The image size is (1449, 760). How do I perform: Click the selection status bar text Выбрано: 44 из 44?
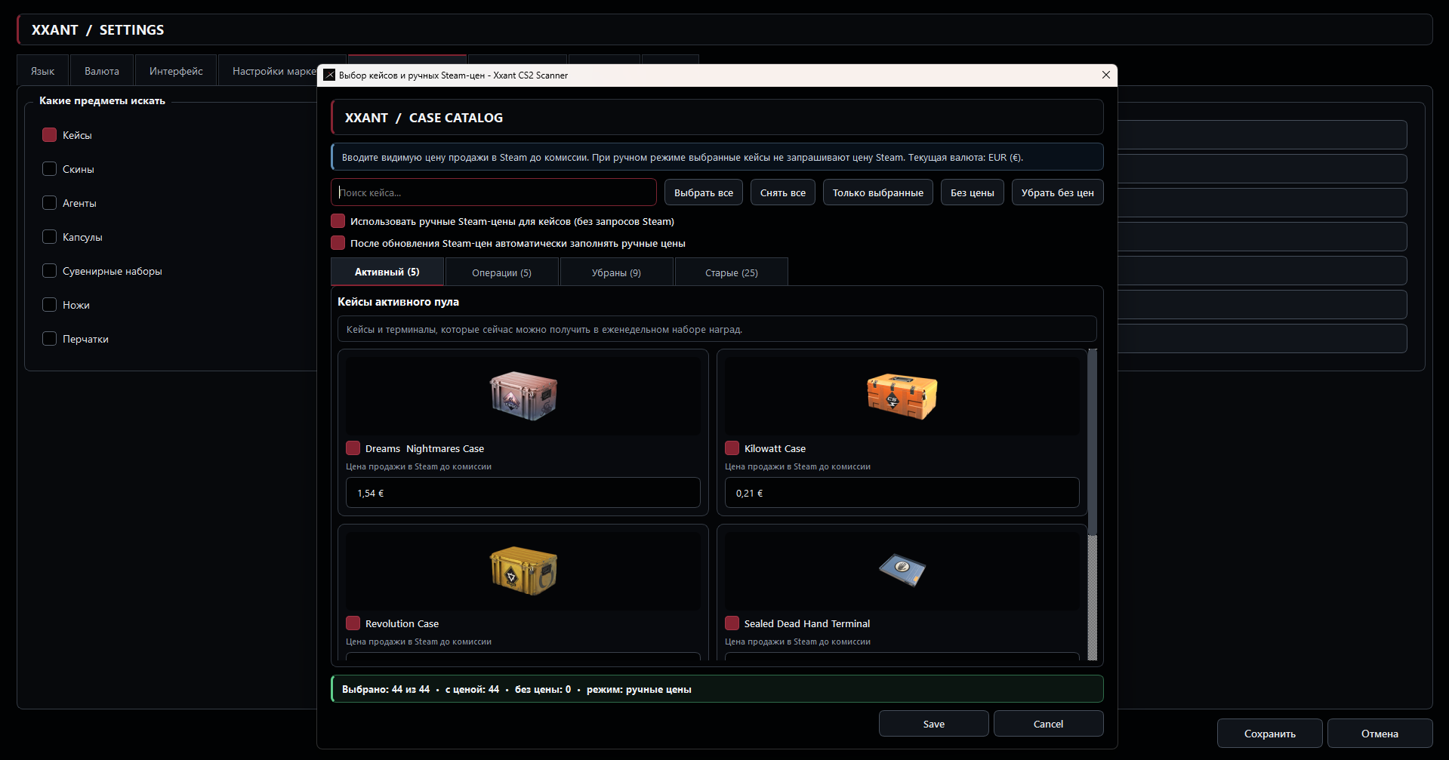pos(386,689)
